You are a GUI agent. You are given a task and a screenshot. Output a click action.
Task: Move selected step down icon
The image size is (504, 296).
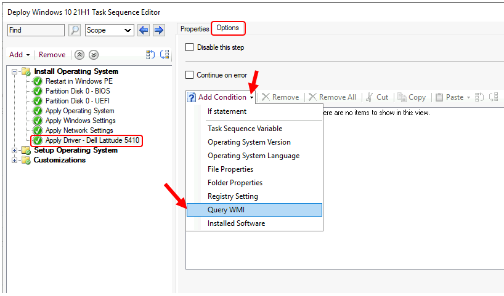(x=94, y=55)
